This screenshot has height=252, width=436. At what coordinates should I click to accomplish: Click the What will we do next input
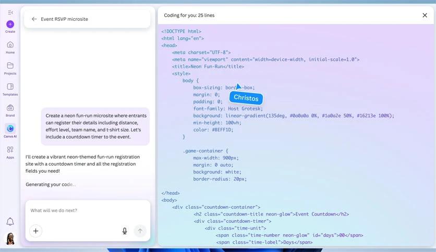point(88,210)
